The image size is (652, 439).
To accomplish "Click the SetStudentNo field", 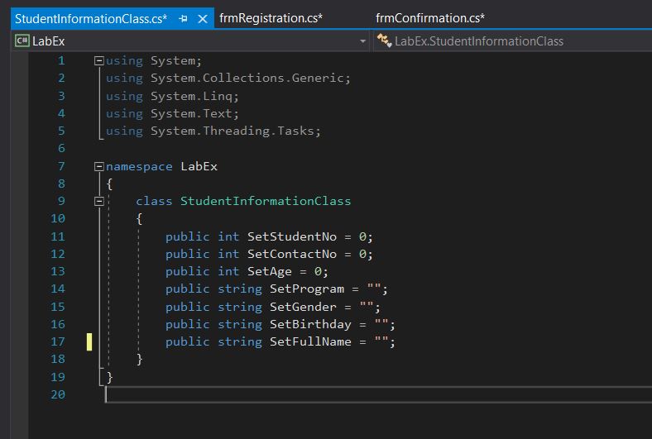I will coord(292,236).
